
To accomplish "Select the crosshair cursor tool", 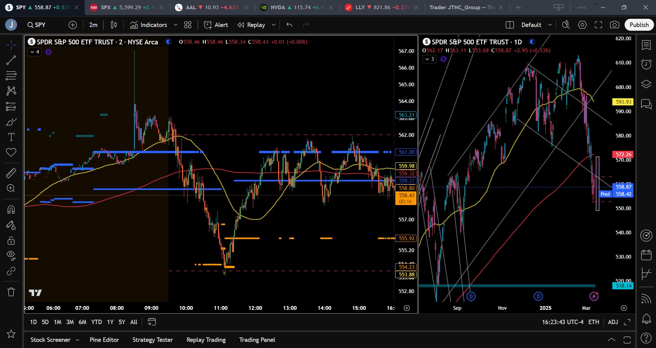I will tap(11, 45).
